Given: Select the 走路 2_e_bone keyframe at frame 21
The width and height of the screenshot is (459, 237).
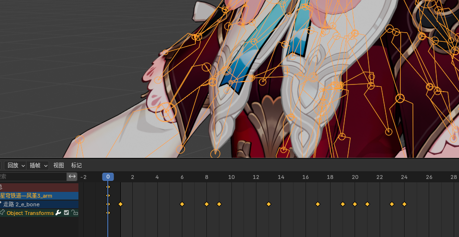Looking at the screenshot, I should pos(367,204).
